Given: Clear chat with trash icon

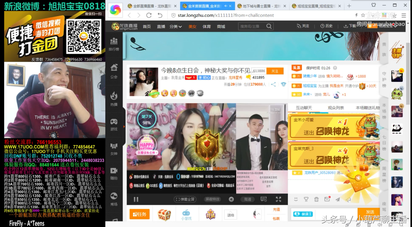Looking at the screenshot, I should pos(316,199).
